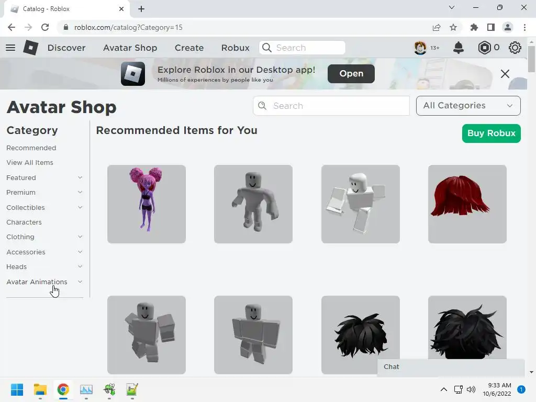Click the Roblox desktop app logo in banner

coord(132,73)
